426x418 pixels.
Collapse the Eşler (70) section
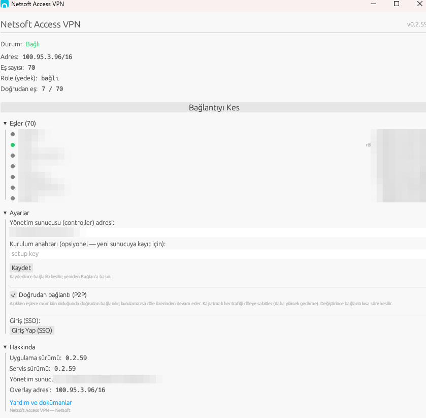pyautogui.click(x=5, y=124)
